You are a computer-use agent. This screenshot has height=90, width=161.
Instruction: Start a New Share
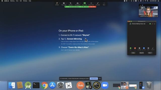coord(85,4)
